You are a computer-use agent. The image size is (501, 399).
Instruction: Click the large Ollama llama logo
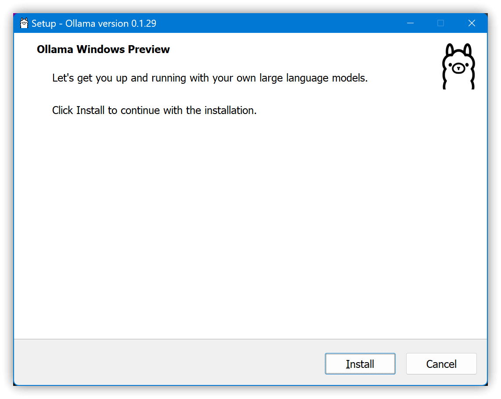[x=458, y=66]
